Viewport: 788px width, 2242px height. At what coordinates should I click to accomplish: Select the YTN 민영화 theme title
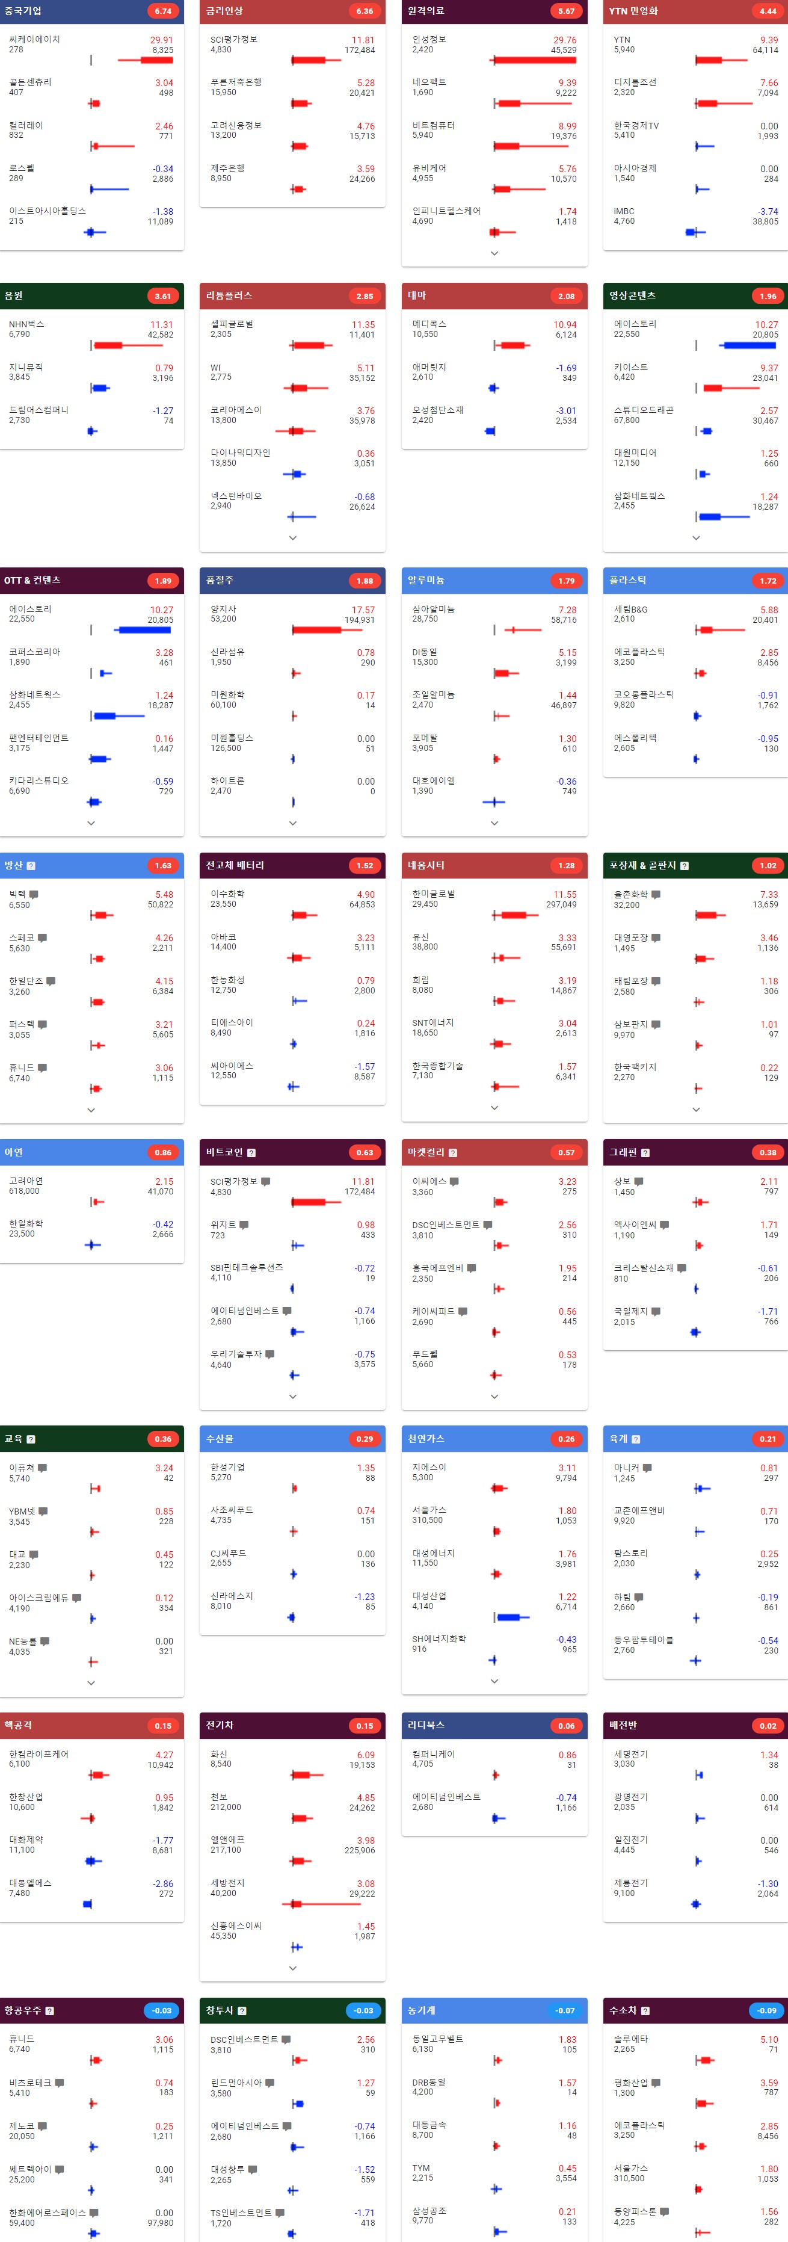click(x=633, y=11)
